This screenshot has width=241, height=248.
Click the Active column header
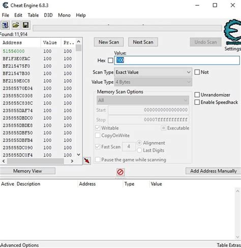(x=8, y=184)
